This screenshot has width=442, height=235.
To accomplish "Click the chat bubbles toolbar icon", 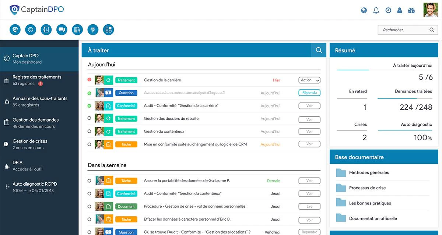I will tap(62, 29).
